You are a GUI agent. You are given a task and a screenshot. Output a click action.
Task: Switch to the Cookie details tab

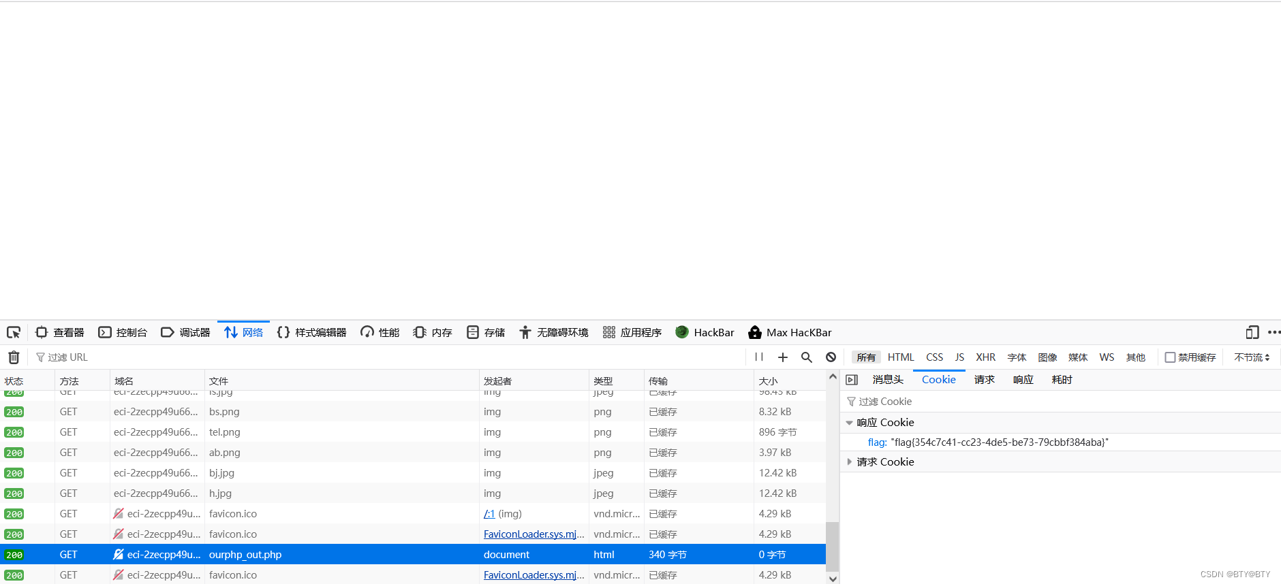click(x=938, y=380)
